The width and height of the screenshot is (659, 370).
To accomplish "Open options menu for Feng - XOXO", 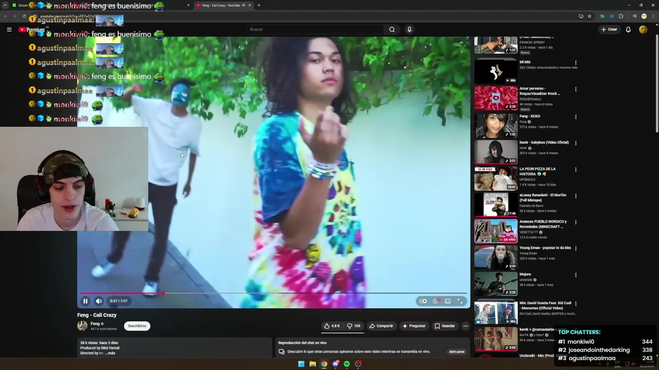I will (x=576, y=117).
